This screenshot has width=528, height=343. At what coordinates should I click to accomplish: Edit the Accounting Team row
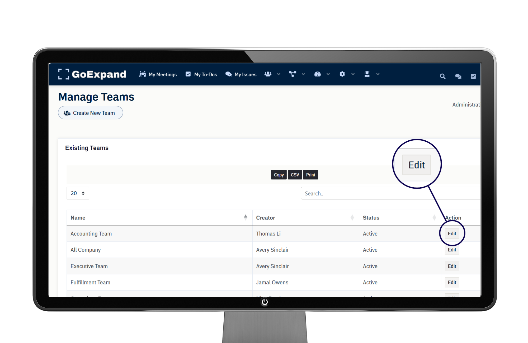452,234
